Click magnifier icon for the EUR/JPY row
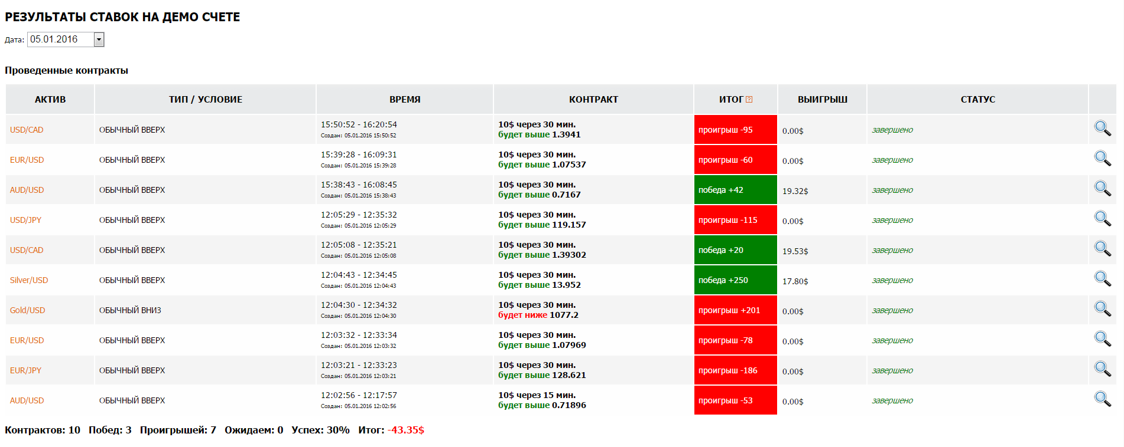 pyautogui.click(x=1102, y=369)
